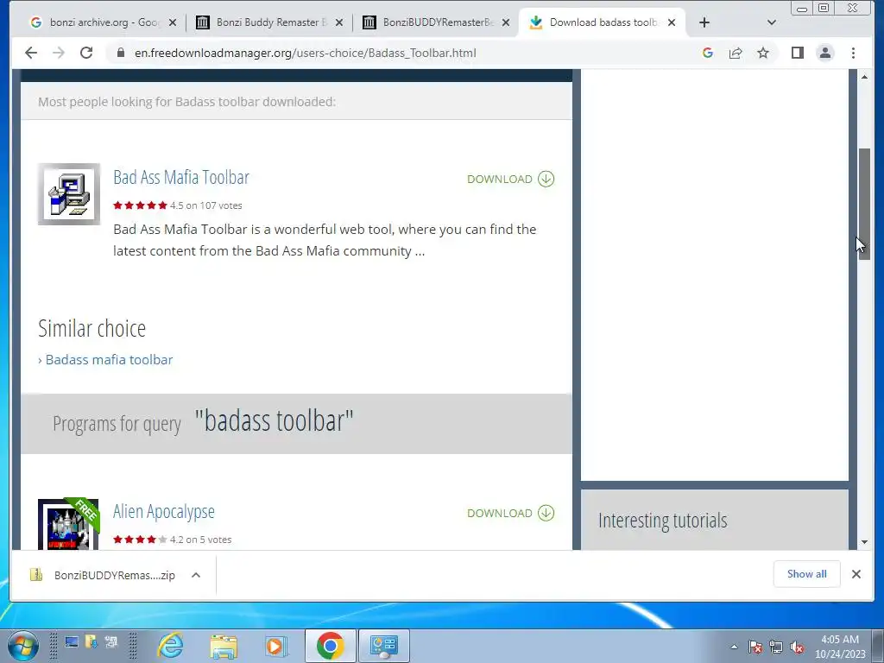The width and height of the screenshot is (884, 663).
Task: Click Alien Apocalypse star rating
Action: pyautogui.click(x=141, y=540)
